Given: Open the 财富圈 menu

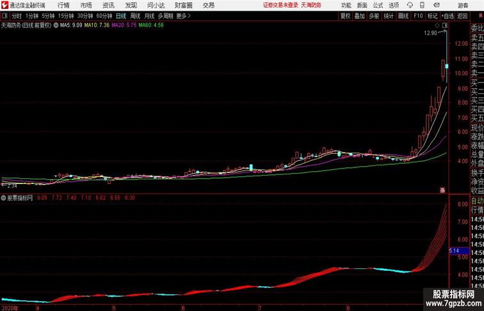Looking at the screenshot, I should click(183, 5).
